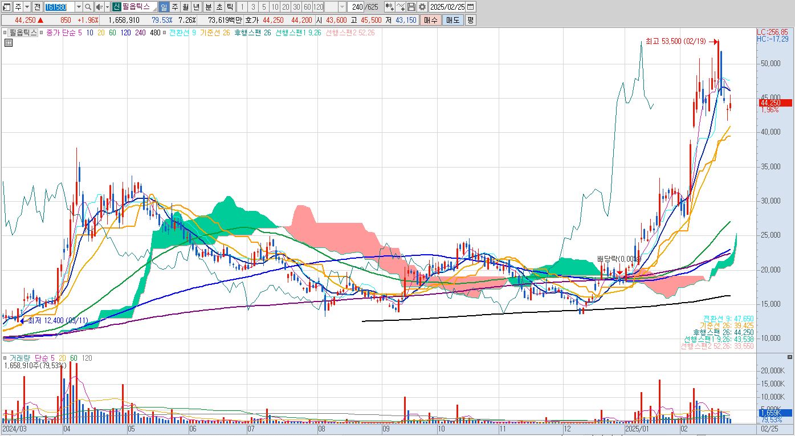The height and width of the screenshot is (436, 795).
Task: Switch to 분 minute chart
Action: point(208,7)
